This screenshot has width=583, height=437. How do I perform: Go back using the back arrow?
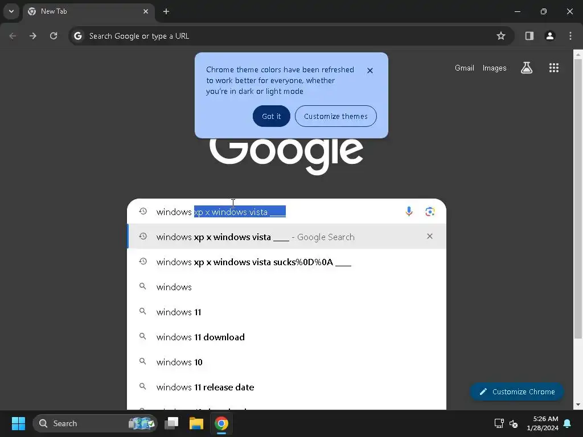point(13,36)
